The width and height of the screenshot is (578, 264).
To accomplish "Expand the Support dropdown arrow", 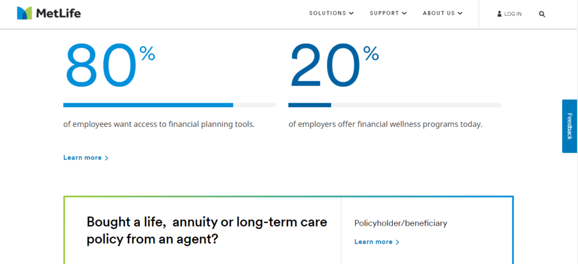I will (x=404, y=13).
